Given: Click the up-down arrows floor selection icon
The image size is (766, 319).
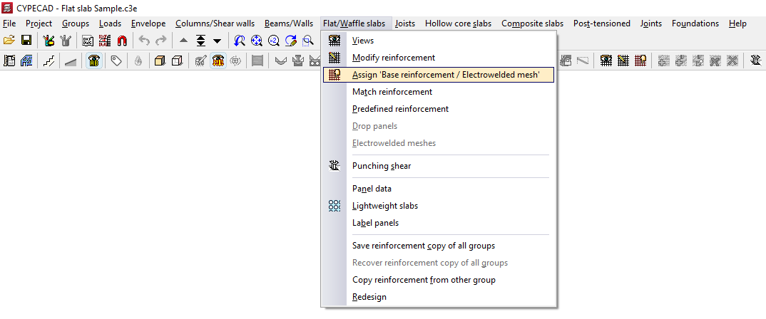Looking at the screenshot, I should 200,41.
